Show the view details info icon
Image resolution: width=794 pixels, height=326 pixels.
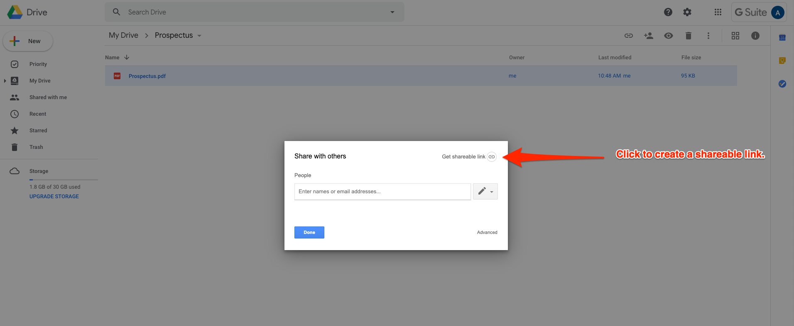click(755, 36)
